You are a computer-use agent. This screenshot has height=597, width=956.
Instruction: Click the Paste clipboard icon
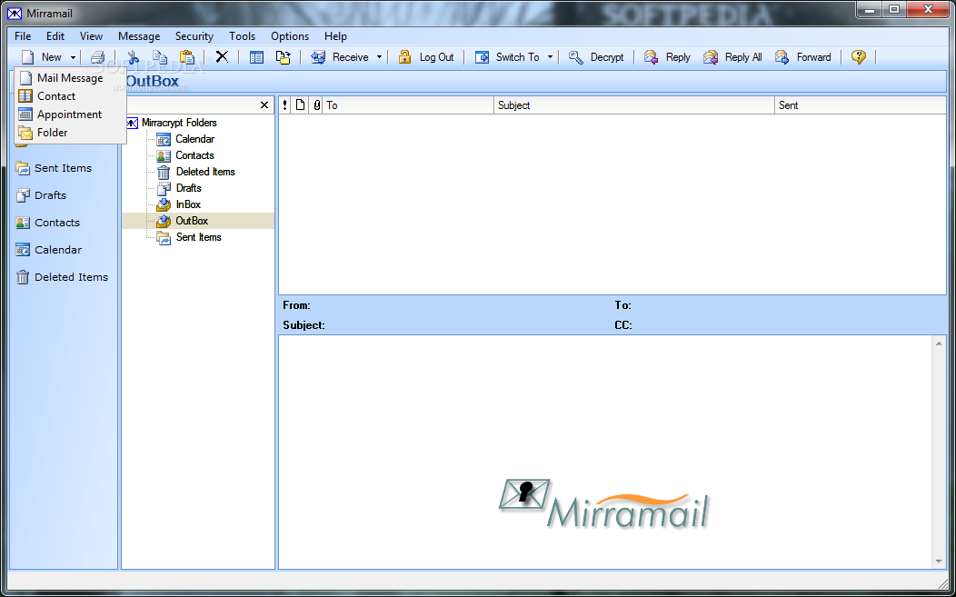click(187, 57)
